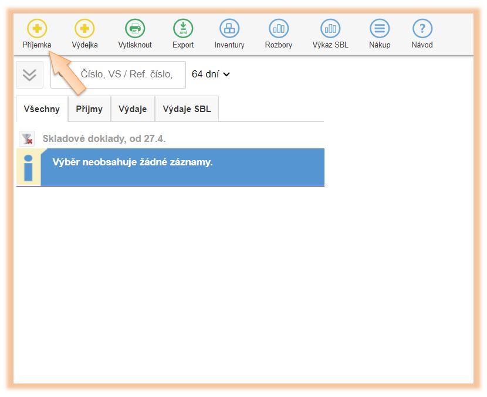
Task: Click the 'Výběr neobsahuje žádné záznamy' message
Action: (133, 162)
